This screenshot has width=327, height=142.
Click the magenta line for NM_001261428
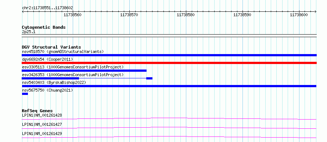(x=169, y=118)
